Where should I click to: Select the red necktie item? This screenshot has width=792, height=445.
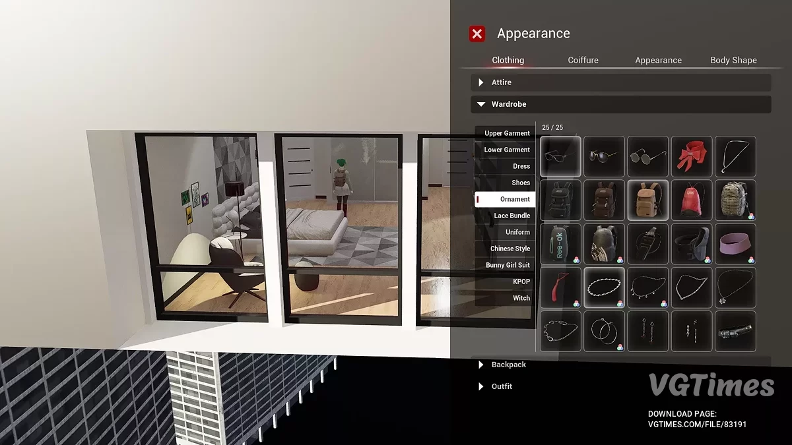[560, 287]
